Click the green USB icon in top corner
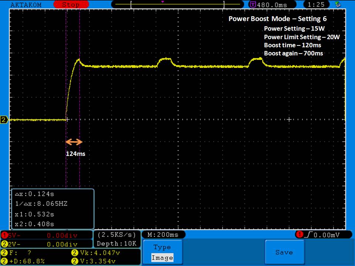Screen dimensions: 355x266 pos(338,4)
